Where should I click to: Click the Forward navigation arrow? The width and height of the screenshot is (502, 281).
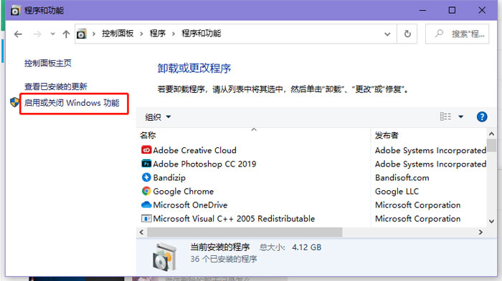(x=37, y=34)
